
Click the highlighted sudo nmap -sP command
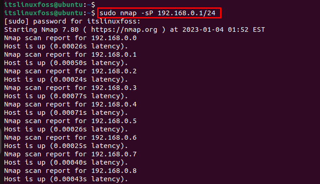pos(157,13)
